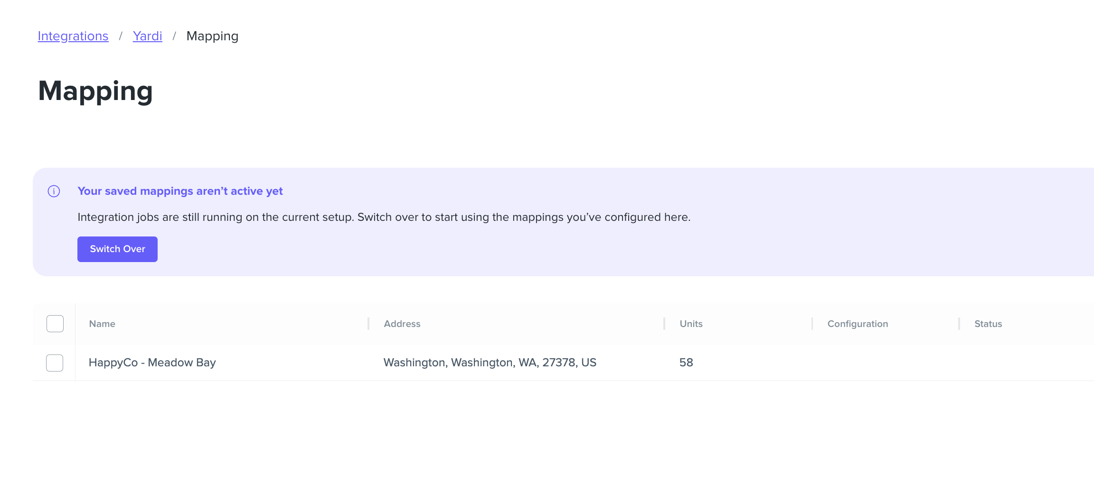Click the info icon in the banner
Viewport: 1094px width, 481px height.
click(x=54, y=191)
